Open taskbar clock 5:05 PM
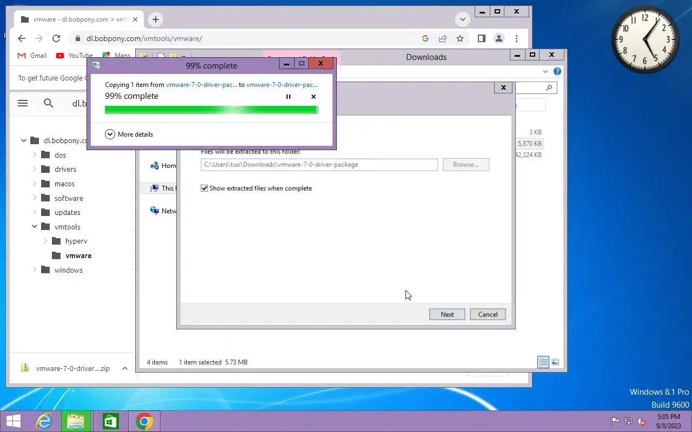 [669, 421]
